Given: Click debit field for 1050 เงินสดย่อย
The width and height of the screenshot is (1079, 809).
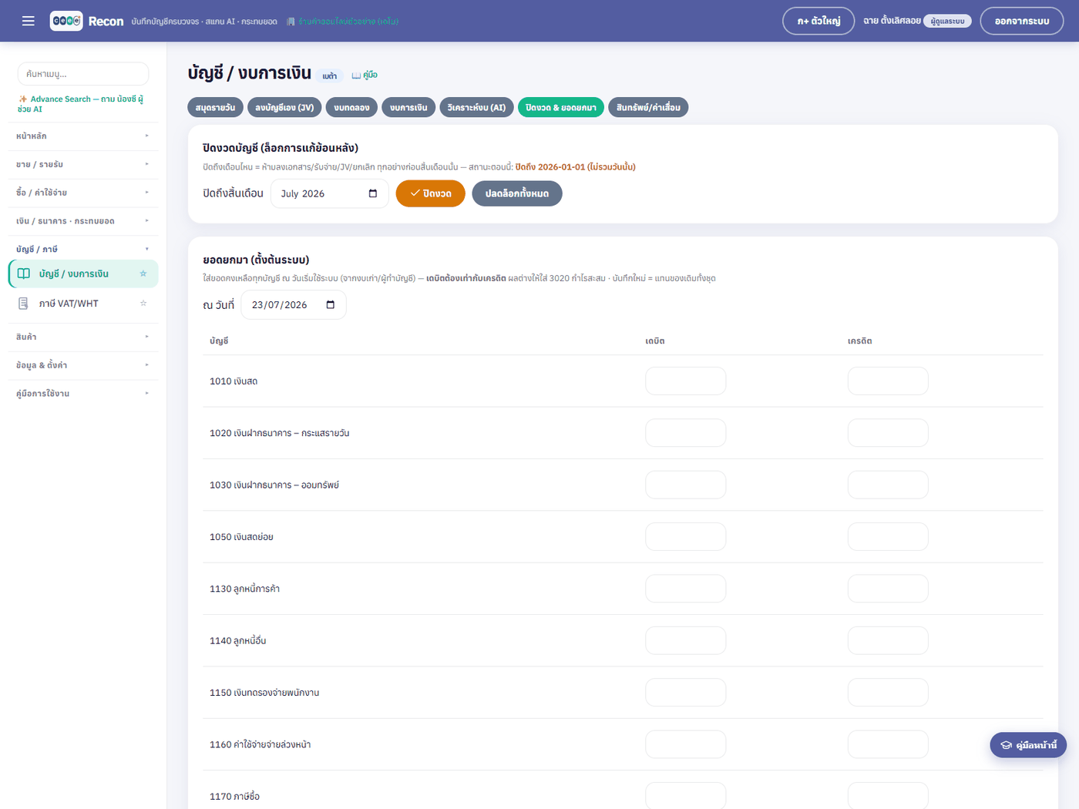Looking at the screenshot, I should (x=686, y=537).
